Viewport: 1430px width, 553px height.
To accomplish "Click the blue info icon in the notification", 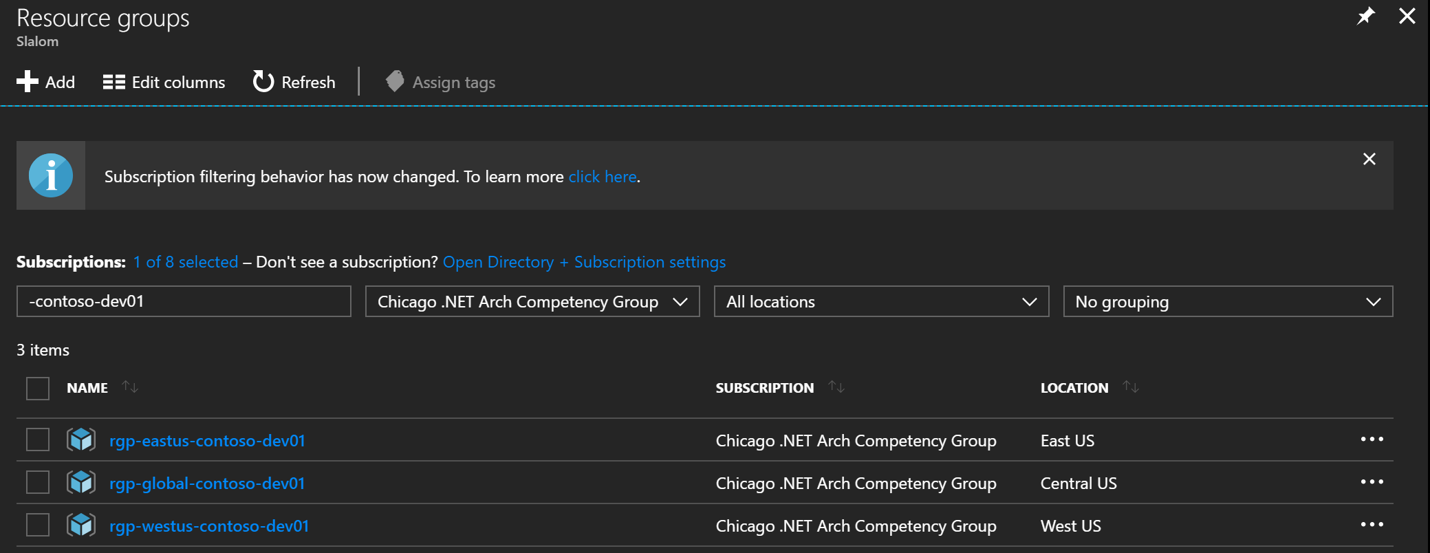I will tap(51, 175).
